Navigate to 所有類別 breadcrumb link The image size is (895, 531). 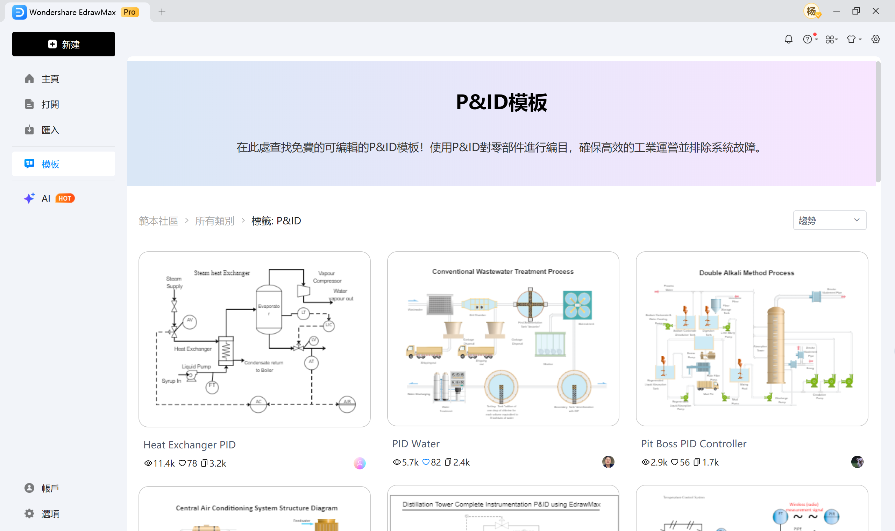pyautogui.click(x=214, y=221)
